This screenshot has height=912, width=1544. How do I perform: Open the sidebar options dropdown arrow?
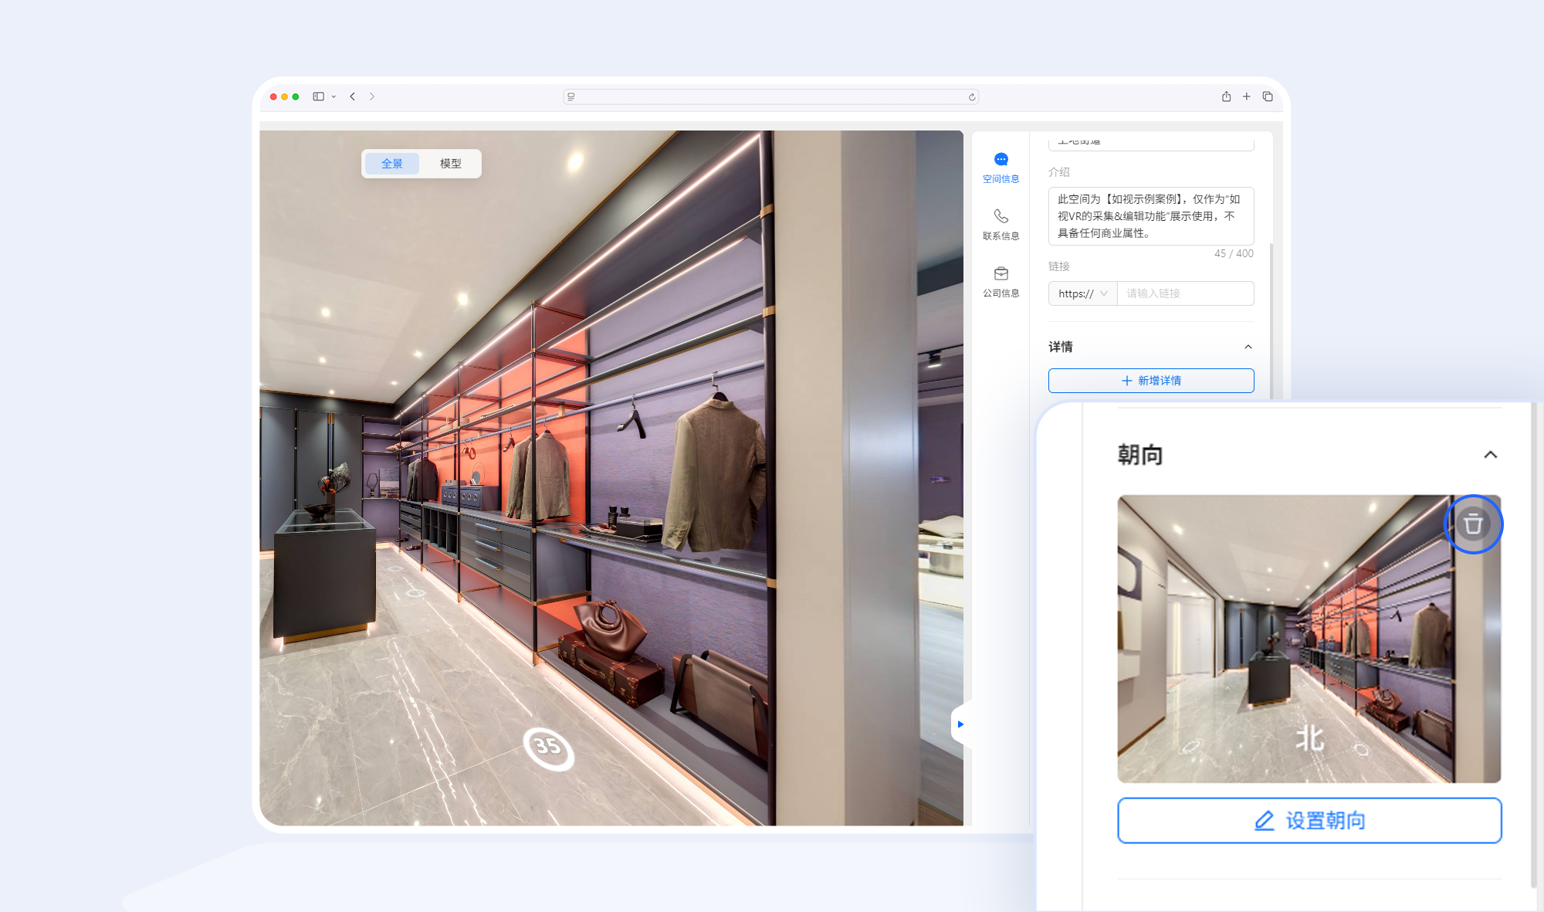point(334,97)
